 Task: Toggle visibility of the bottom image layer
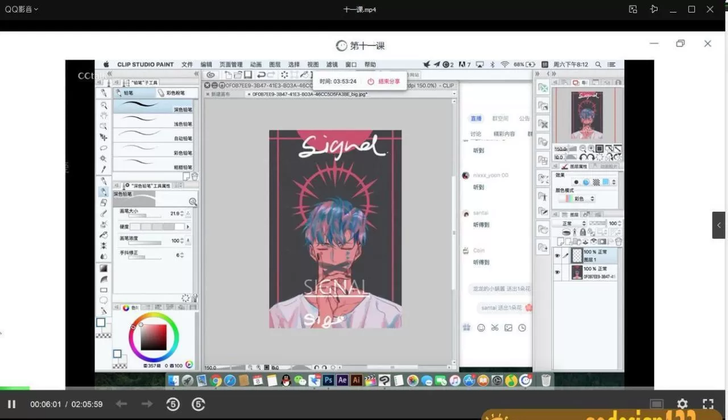coord(557,273)
